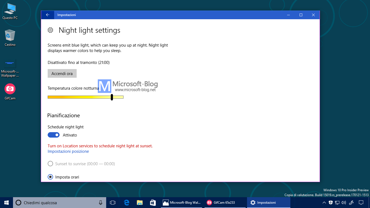Screen dimensions: 370x208
Task: Close the Impostazioni window
Action: tap(313, 15)
